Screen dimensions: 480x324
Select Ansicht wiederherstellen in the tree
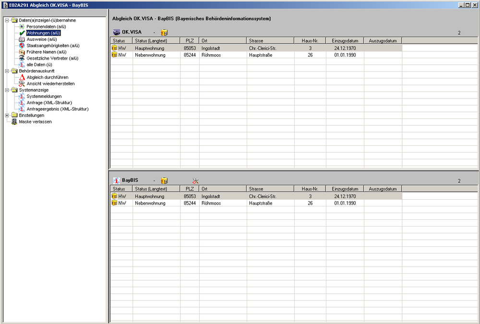tap(50, 84)
